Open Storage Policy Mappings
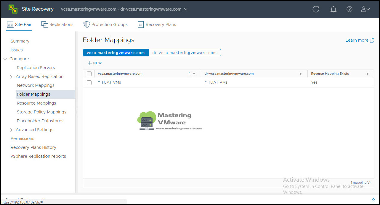Viewport: 380px width, 205px height. click(x=41, y=112)
